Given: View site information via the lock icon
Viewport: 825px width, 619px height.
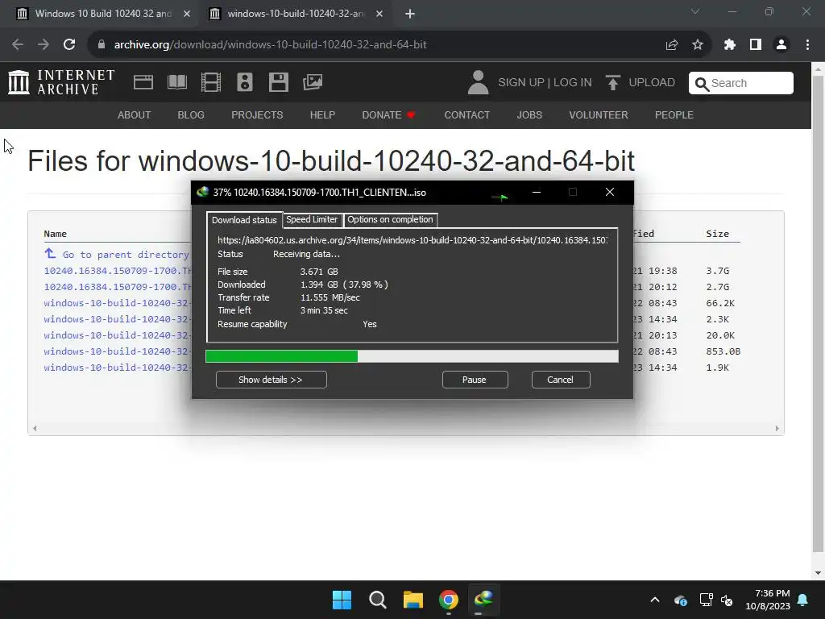Looking at the screenshot, I should click(102, 45).
